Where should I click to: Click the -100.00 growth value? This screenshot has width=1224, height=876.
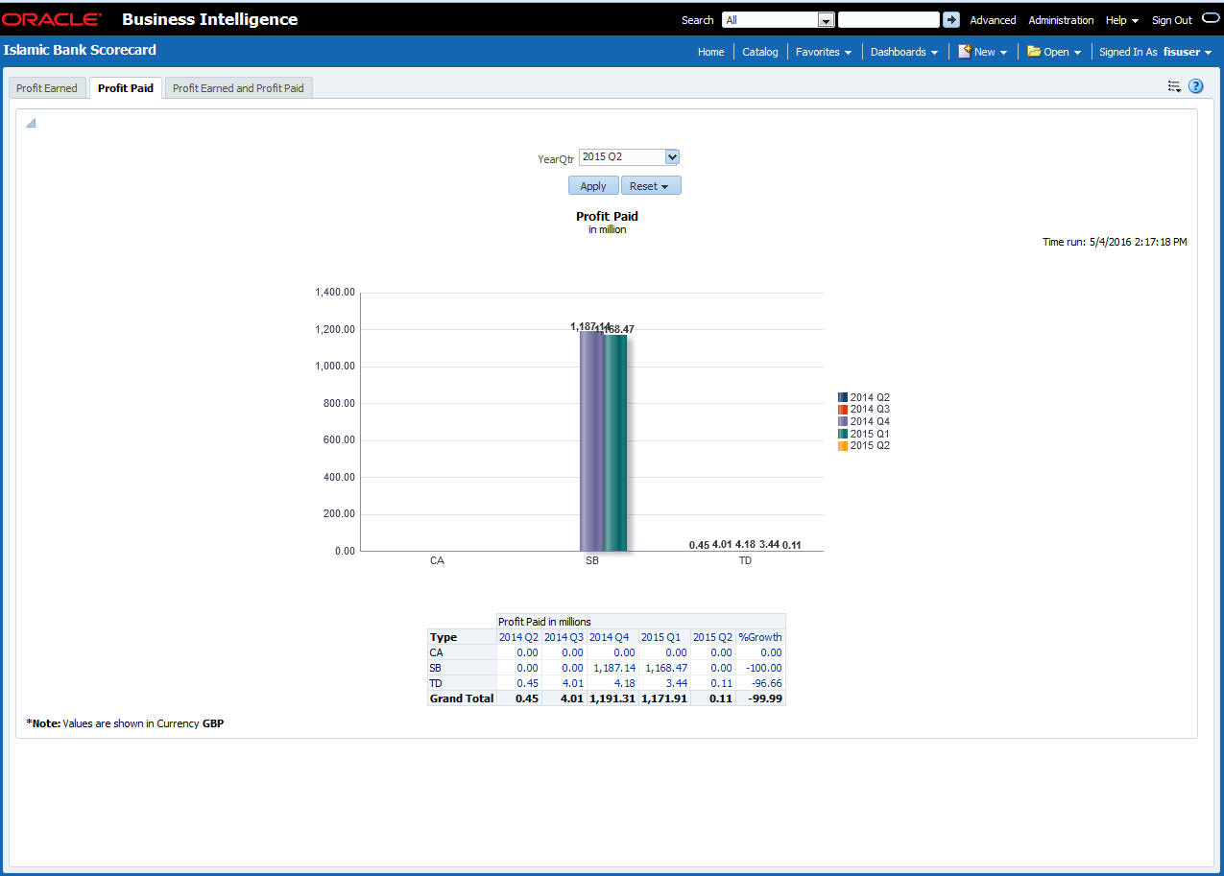pyautogui.click(x=765, y=668)
